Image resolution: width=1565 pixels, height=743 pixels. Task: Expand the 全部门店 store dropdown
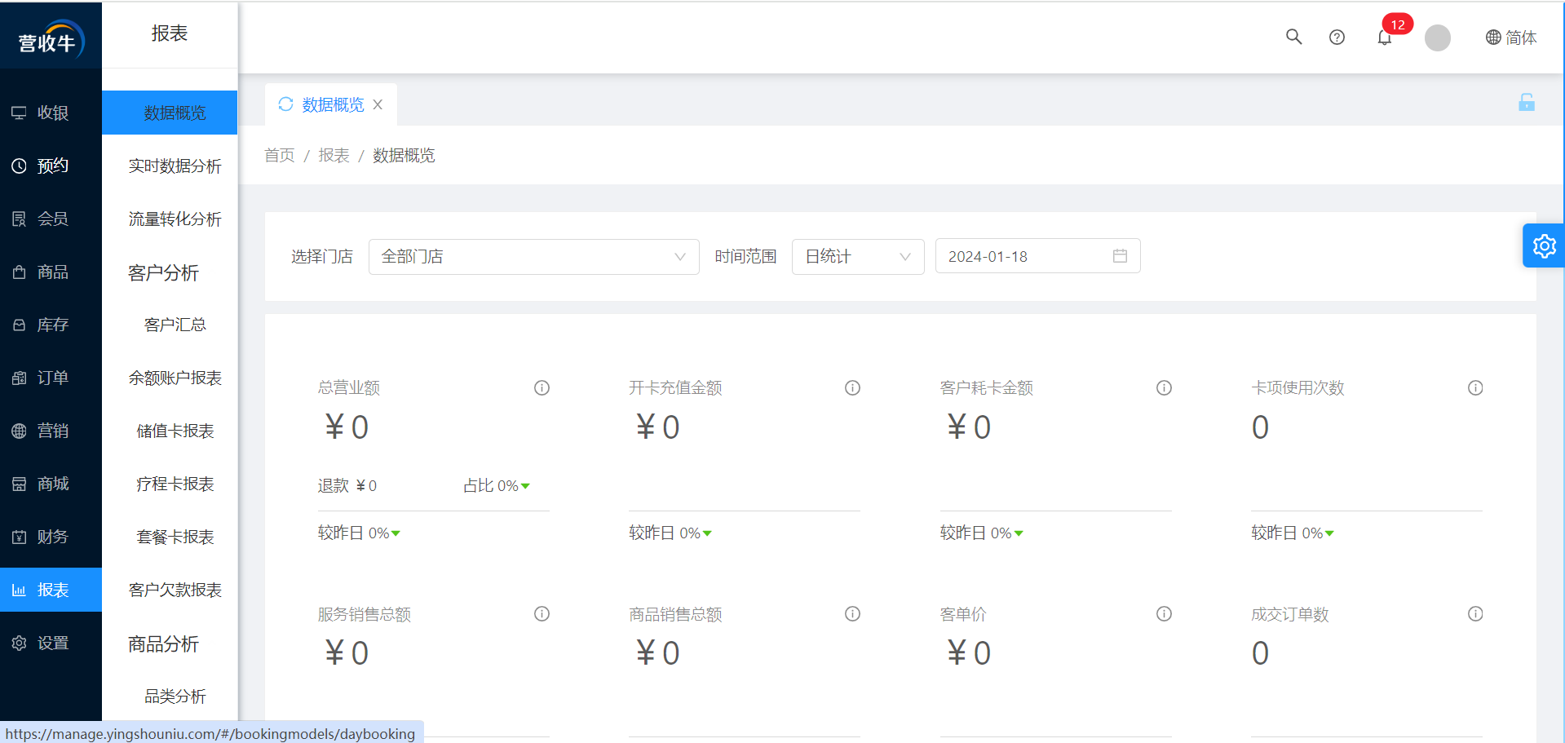pyautogui.click(x=534, y=257)
